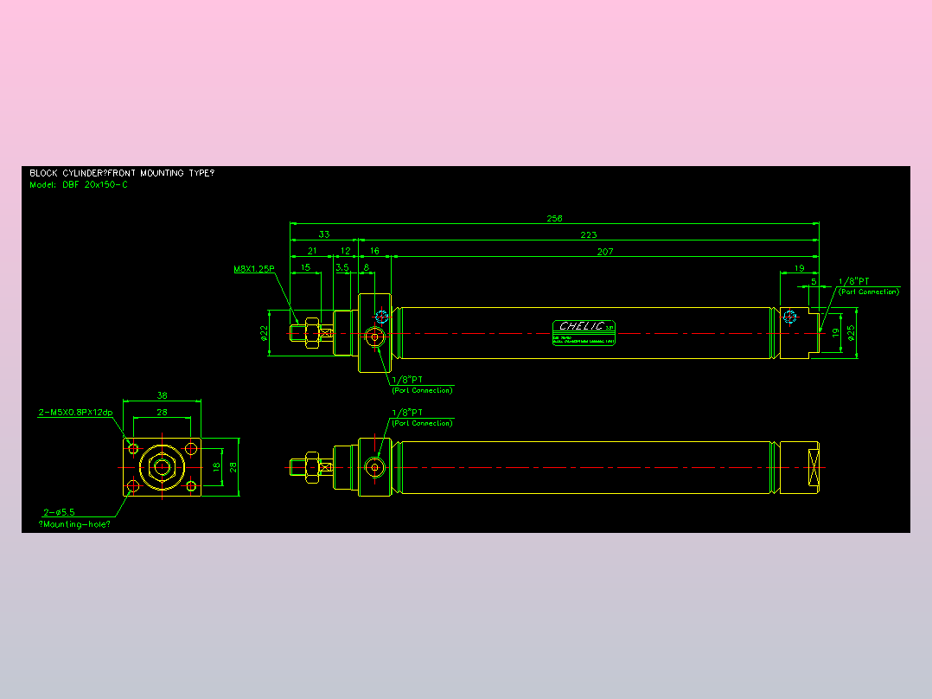This screenshot has height=699, width=932.
Task: Click the thread callout M8X1.25P
Action: click(x=254, y=269)
